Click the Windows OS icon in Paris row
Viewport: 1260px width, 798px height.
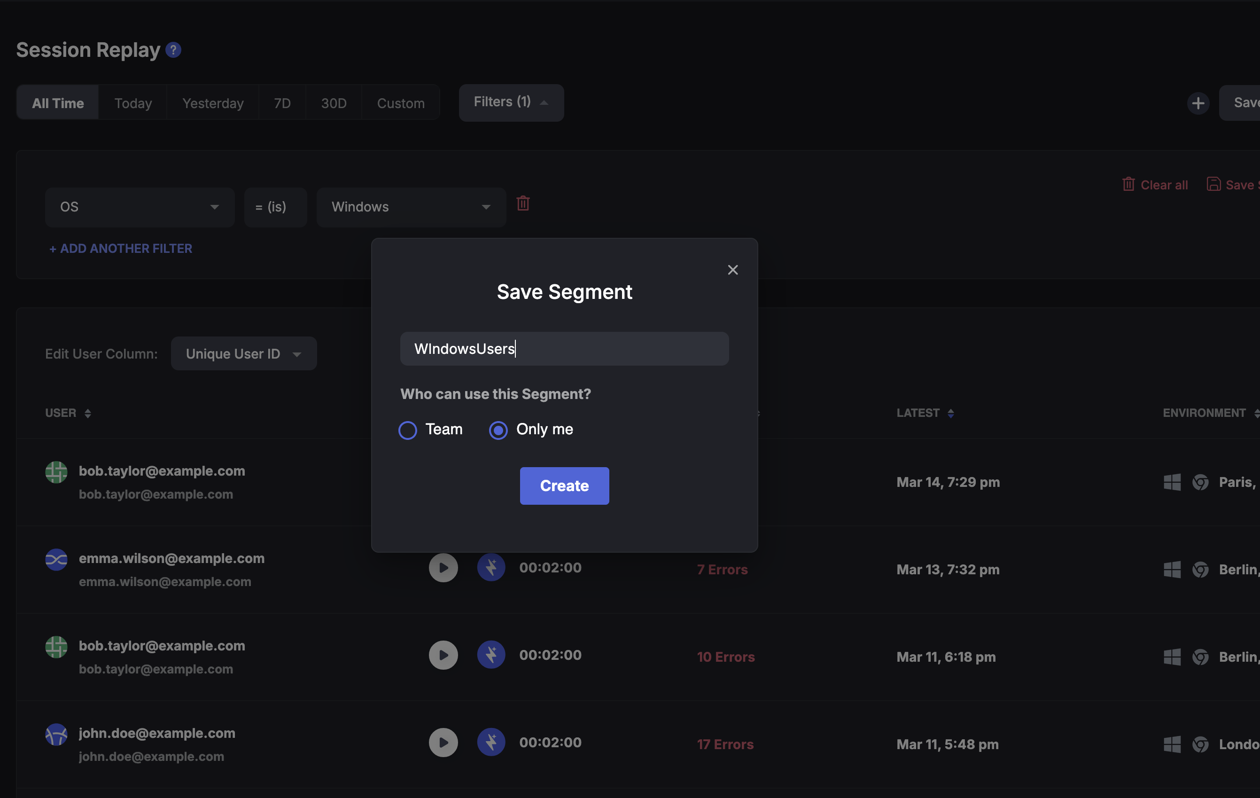pyautogui.click(x=1172, y=482)
